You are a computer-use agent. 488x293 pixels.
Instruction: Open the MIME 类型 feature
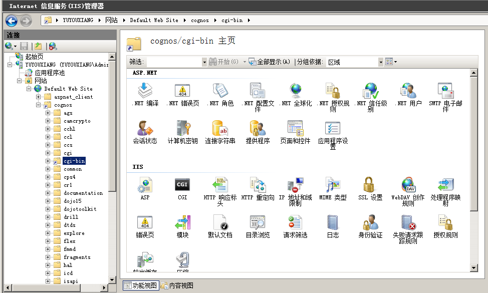tap(333, 188)
